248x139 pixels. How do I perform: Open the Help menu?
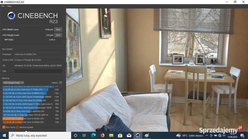click(9, 6)
